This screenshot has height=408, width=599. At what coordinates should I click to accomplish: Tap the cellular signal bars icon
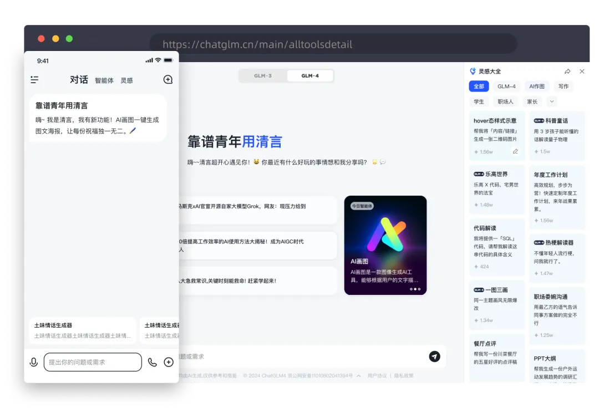tap(149, 60)
